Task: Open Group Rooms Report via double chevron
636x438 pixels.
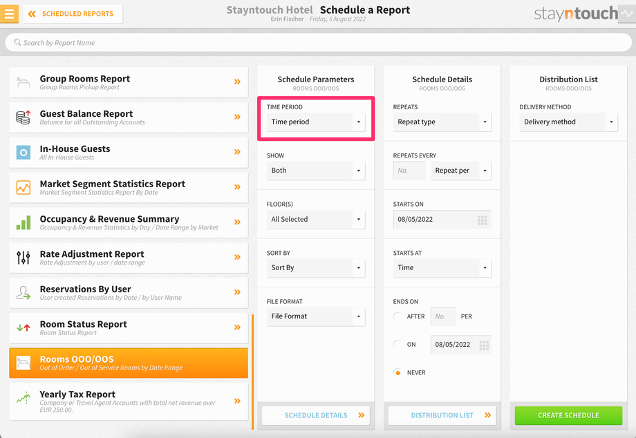Action: [237, 82]
